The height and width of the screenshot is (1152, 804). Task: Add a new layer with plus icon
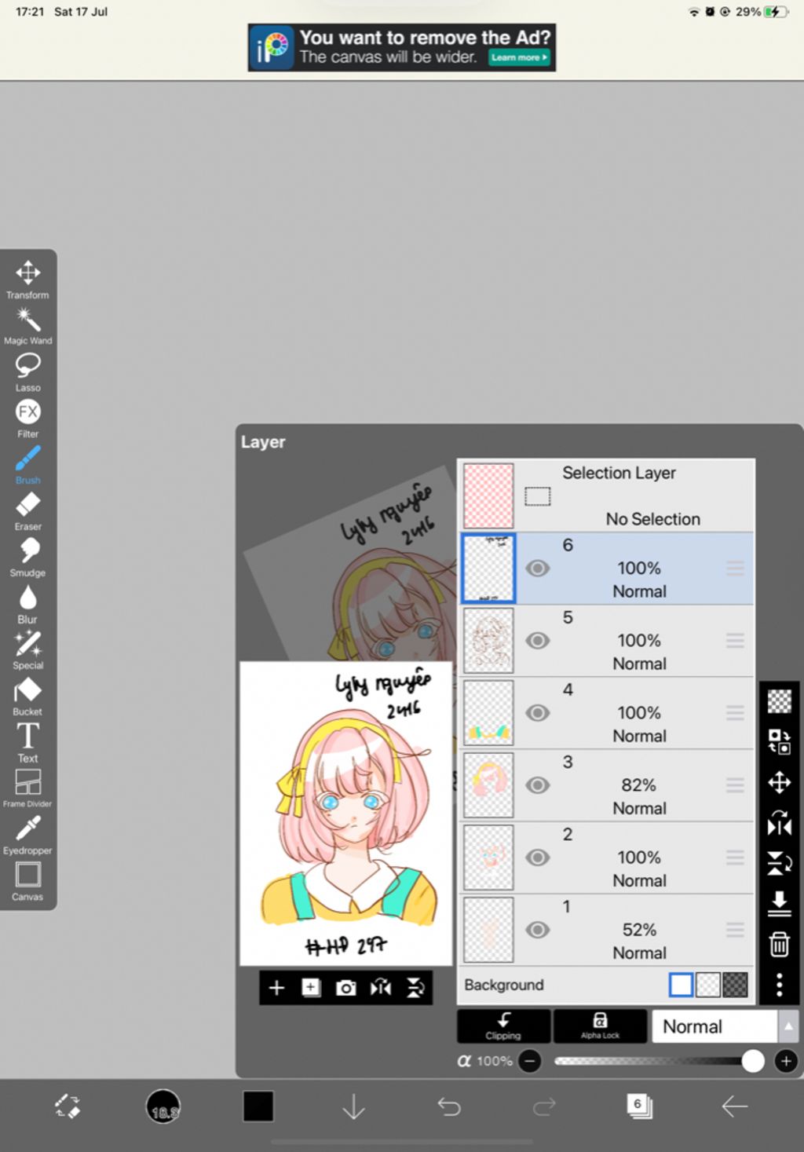point(276,988)
